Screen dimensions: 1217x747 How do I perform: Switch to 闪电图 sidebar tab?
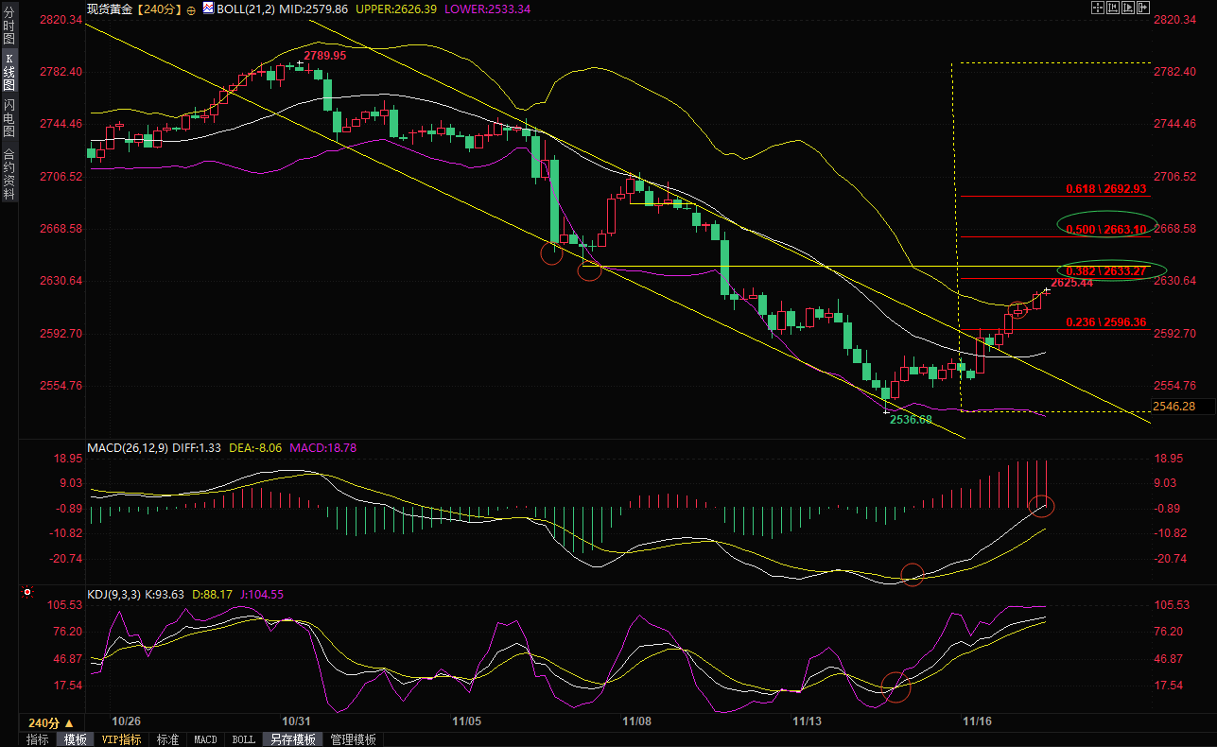[x=9, y=117]
